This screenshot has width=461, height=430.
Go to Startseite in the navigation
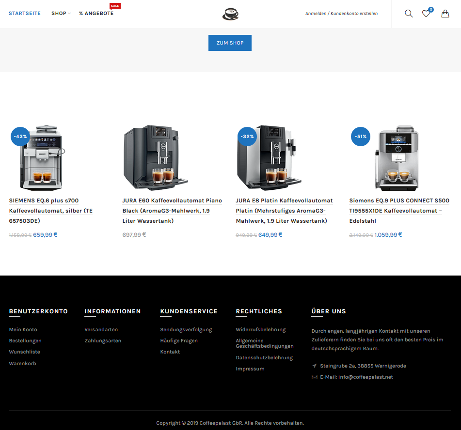(25, 14)
